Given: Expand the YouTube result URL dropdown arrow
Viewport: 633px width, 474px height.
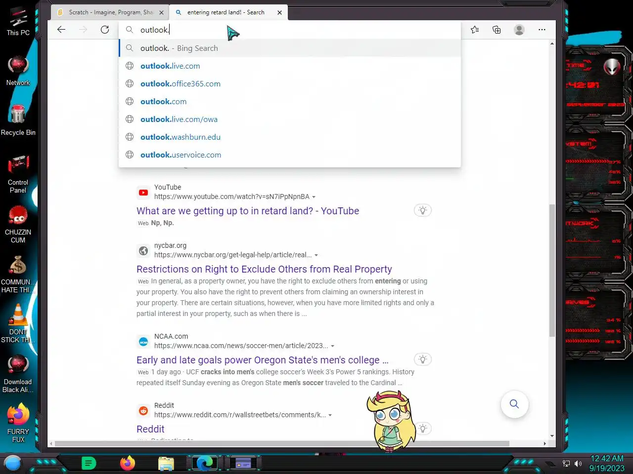Looking at the screenshot, I should [x=314, y=197].
